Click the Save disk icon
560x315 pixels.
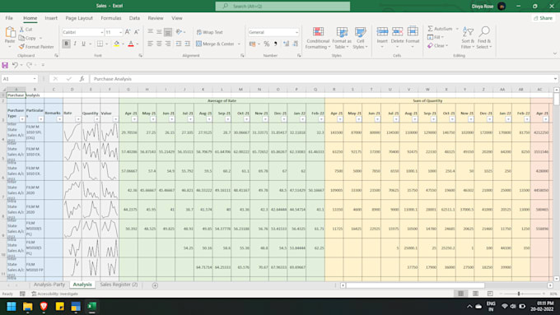[x=5, y=65]
